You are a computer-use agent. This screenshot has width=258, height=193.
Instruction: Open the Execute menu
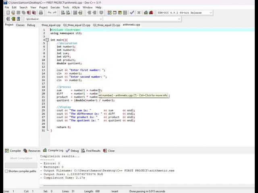[x=55, y=7]
